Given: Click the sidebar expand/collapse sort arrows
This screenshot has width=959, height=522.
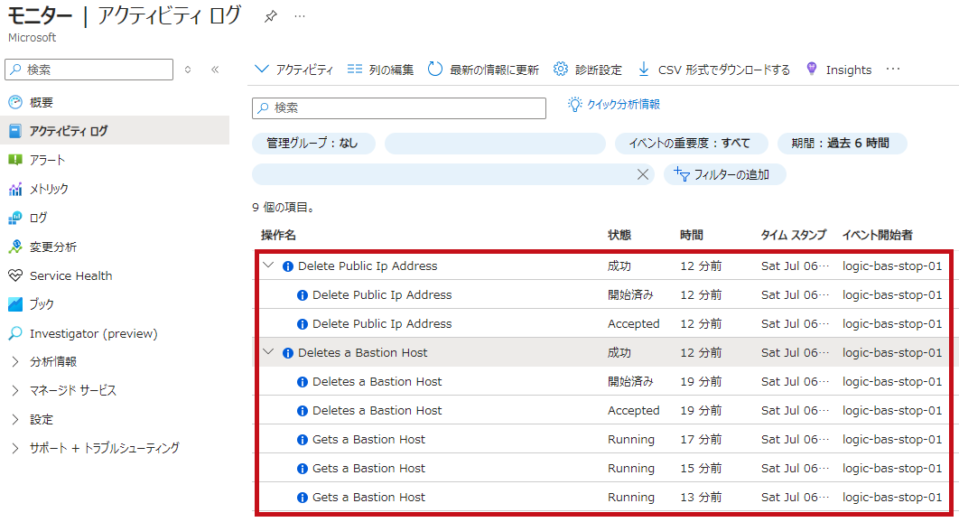Looking at the screenshot, I should 188,70.
